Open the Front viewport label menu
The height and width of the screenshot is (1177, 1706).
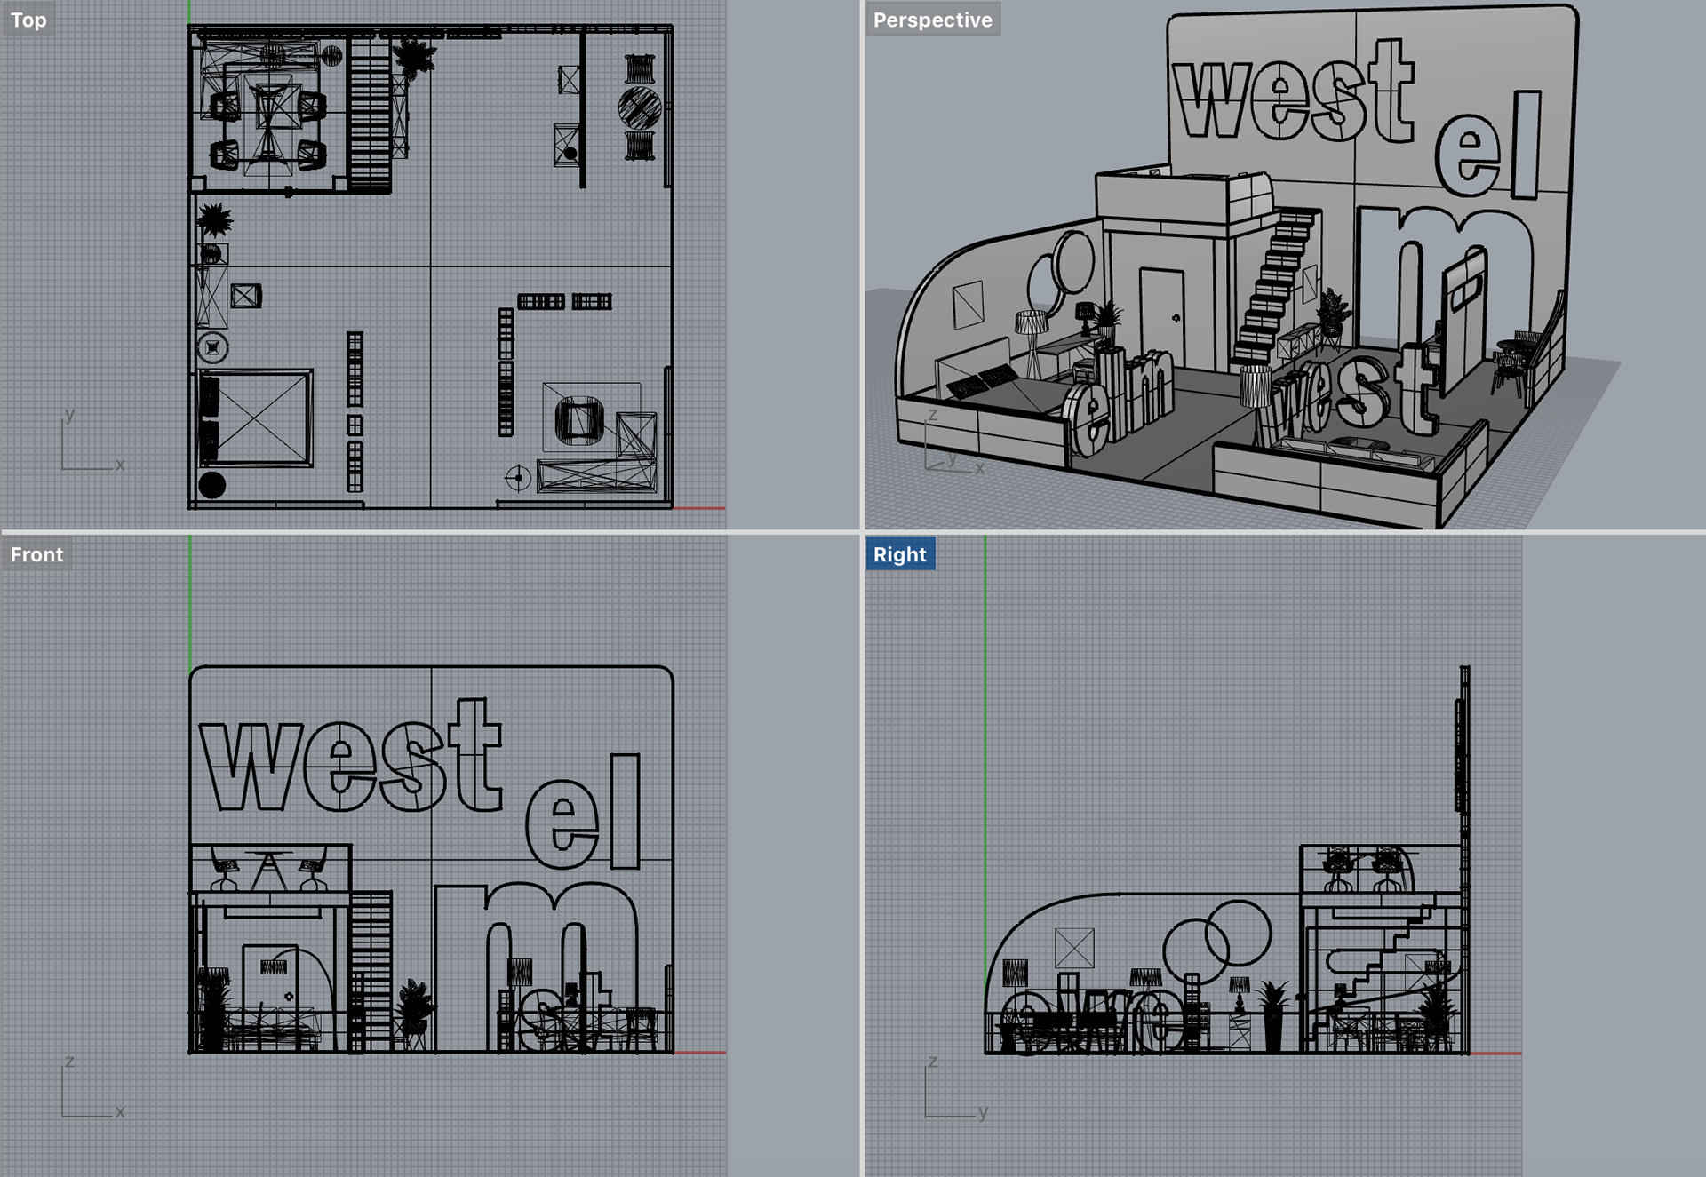[x=36, y=554]
